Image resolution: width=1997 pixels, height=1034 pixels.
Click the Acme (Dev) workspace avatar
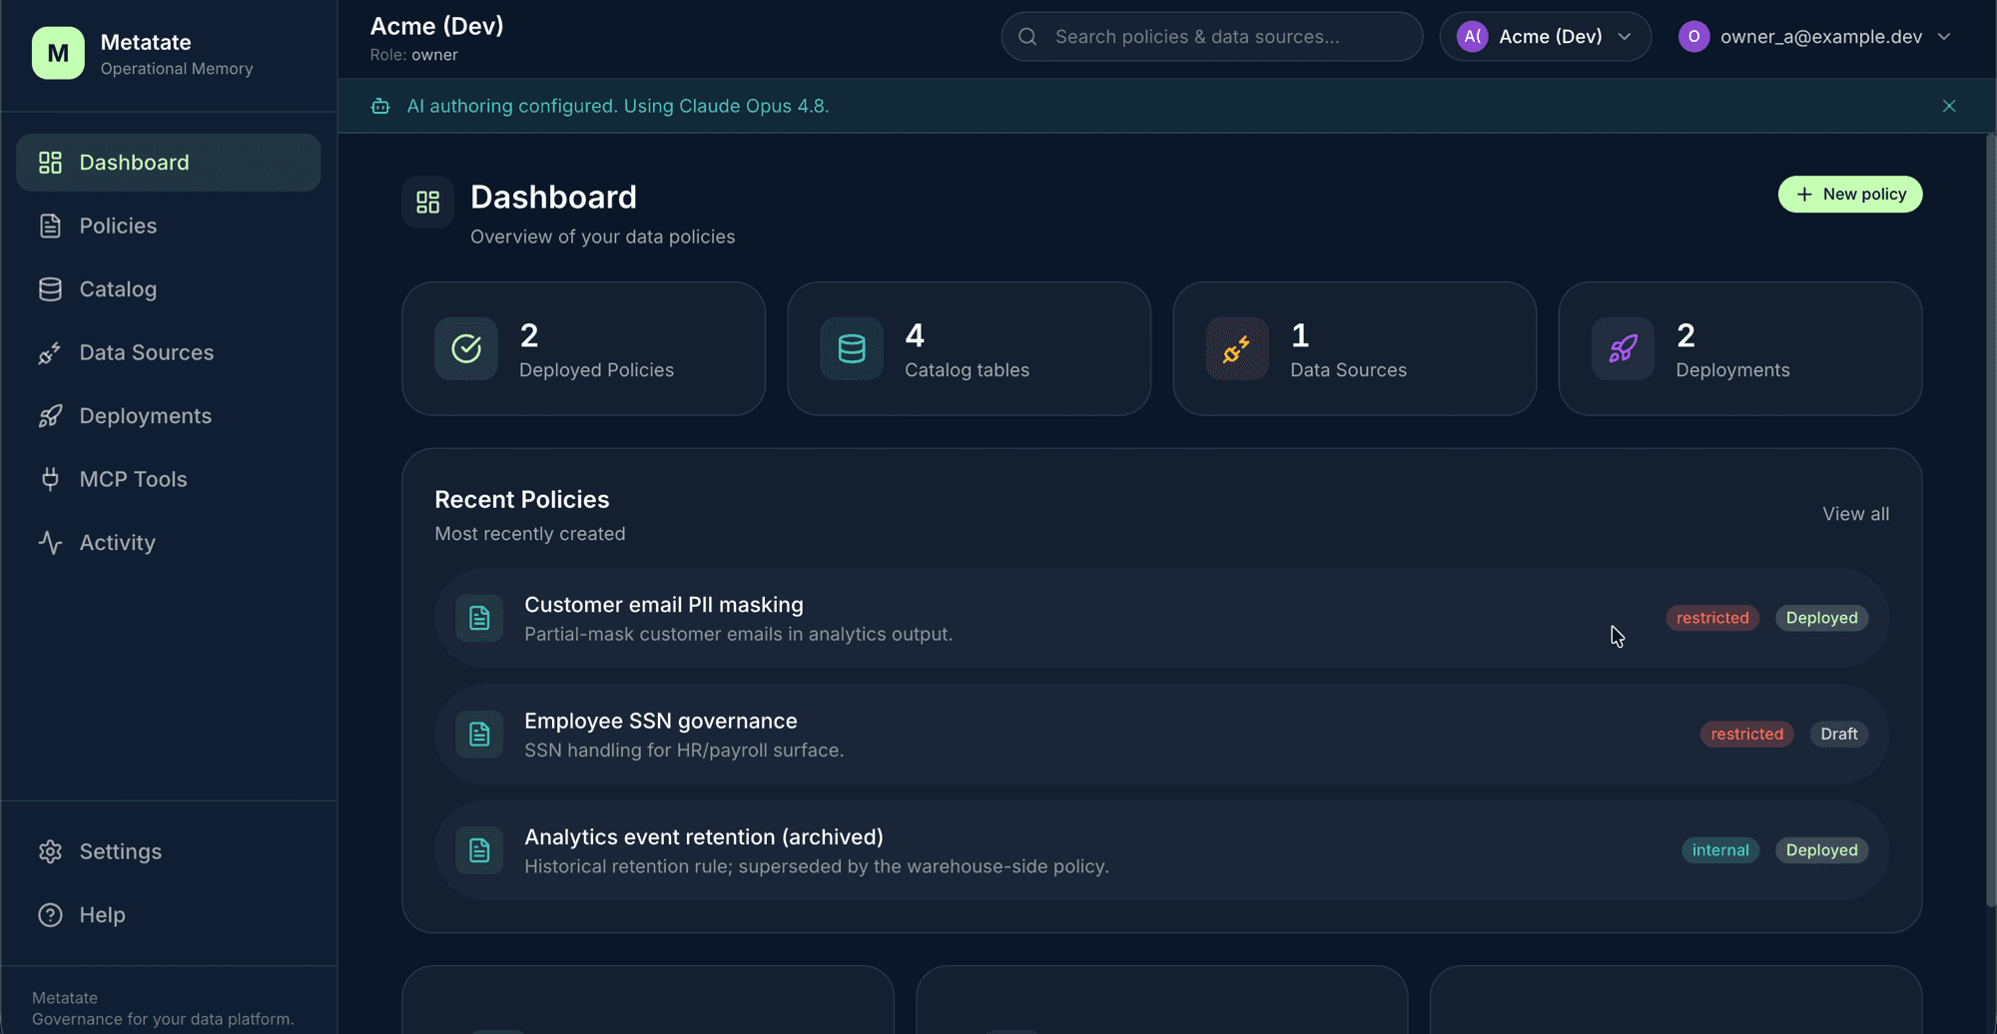coord(1472,37)
